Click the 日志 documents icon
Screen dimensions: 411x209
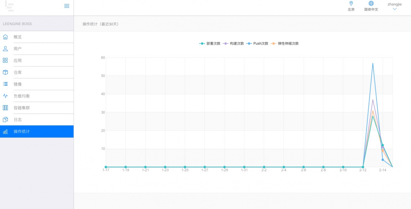[5, 120]
